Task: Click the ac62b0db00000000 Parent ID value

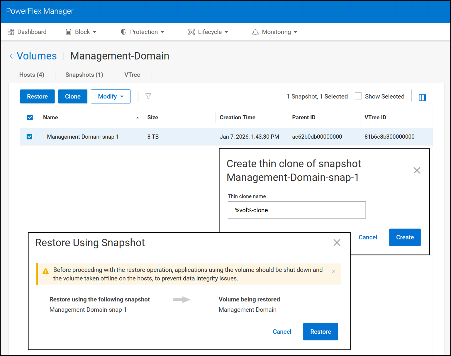Action: tap(317, 137)
